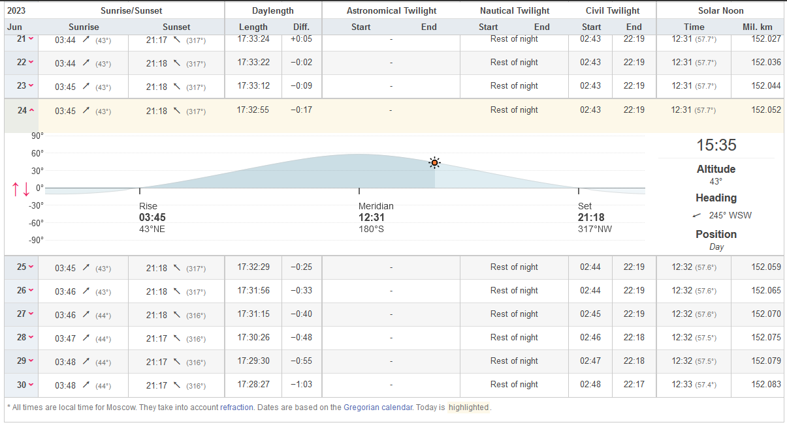
Task: Click the sunset direction arrow for June 22
Action: tap(176, 63)
